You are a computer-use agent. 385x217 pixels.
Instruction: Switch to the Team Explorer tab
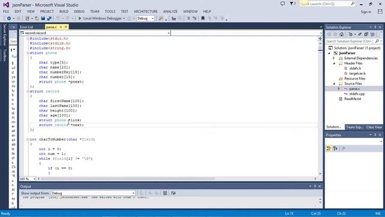tap(354, 127)
